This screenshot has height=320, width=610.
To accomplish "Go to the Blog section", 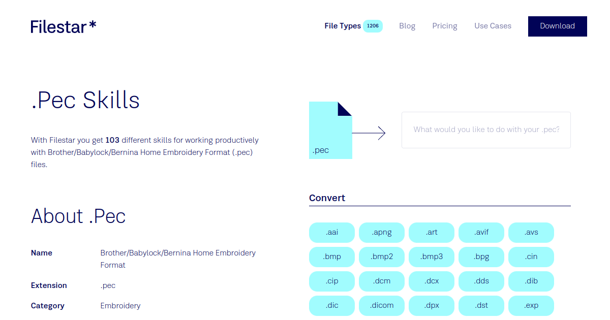I will coord(407,25).
